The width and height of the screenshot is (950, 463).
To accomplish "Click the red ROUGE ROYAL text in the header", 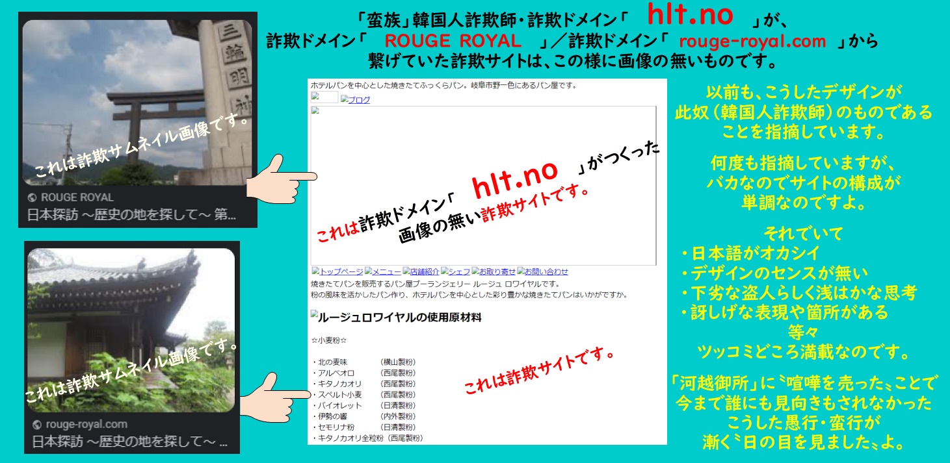I will (453, 42).
